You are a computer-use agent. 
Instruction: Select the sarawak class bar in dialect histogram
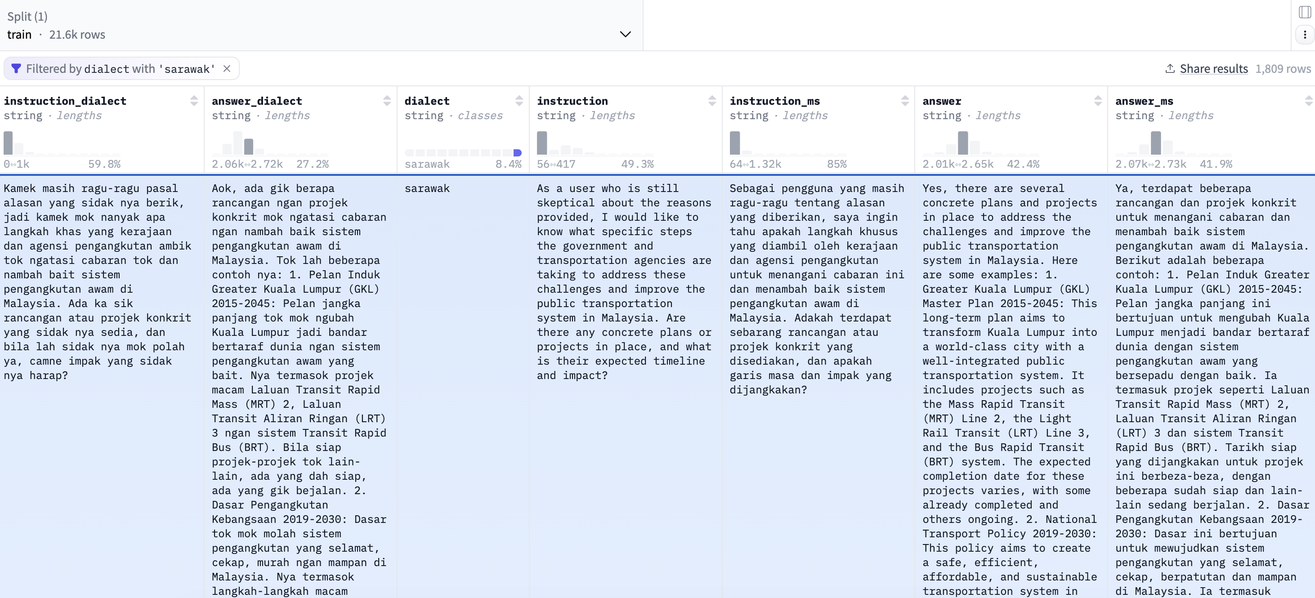pos(517,152)
